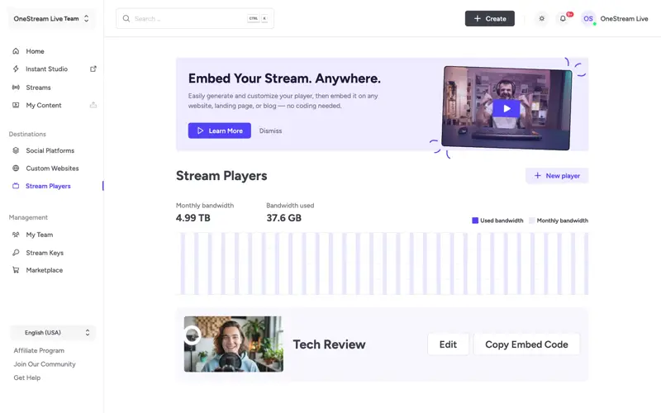Select Custom Websites destination
Viewport: 661px width, 413px height.
pos(52,169)
